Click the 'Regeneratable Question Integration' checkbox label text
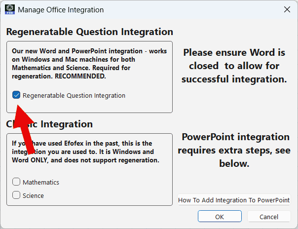 point(74,95)
